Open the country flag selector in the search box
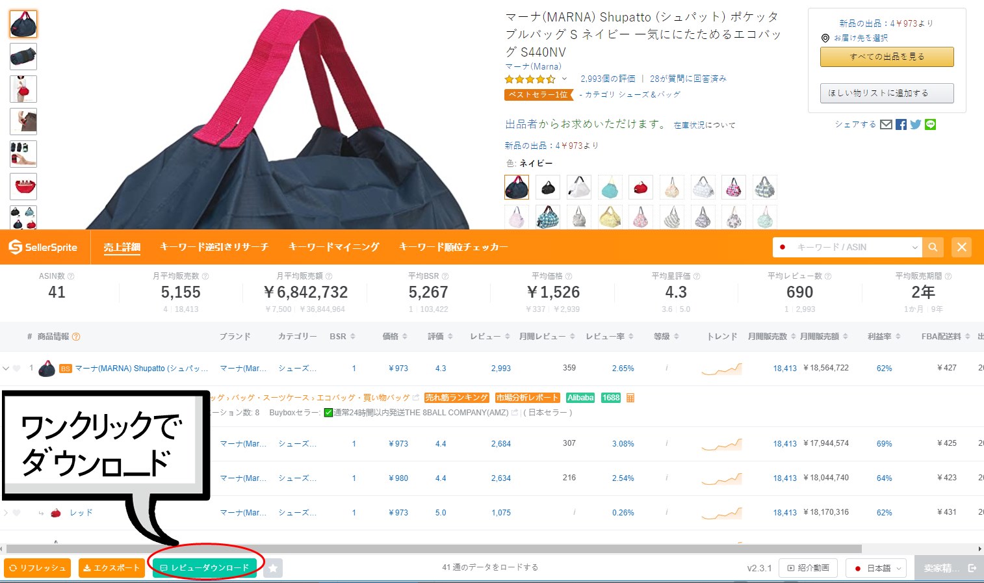Image resolution: width=984 pixels, height=583 pixels. pos(783,247)
